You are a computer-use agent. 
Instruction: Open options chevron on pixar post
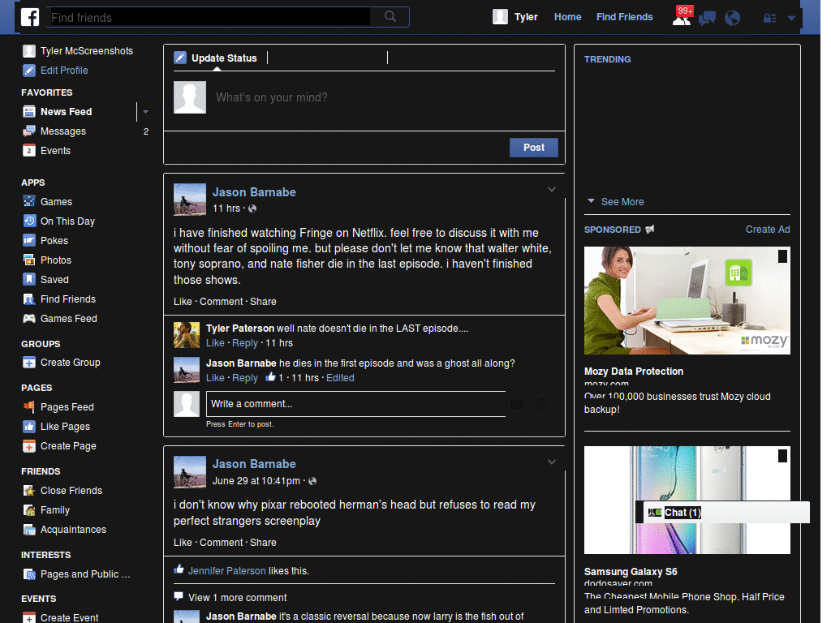click(x=552, y=462)
